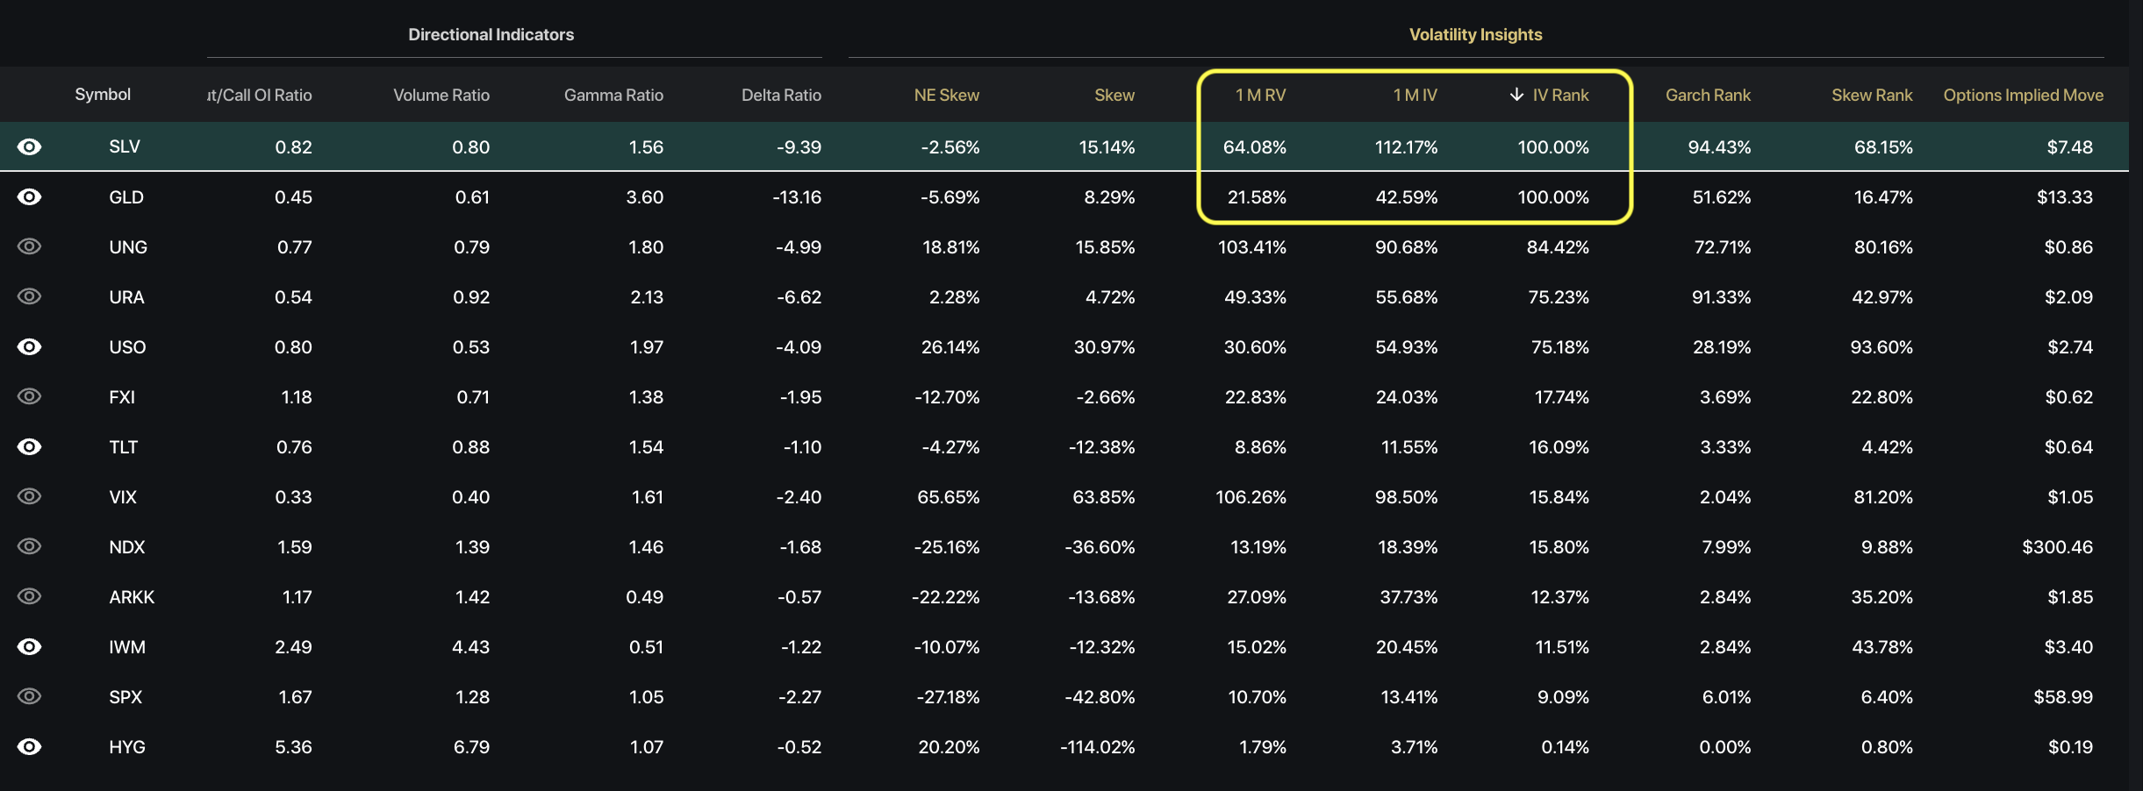Click the NDX row eye icon
The width and height of the screenshot is (2143, 791).
[29, 546]
